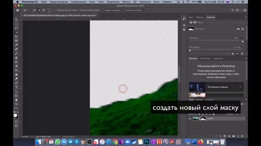Toggle the mask visibility eye in Properties
Image resolution: width=261 pixels, height=146 pixels.
click(237, 54)
